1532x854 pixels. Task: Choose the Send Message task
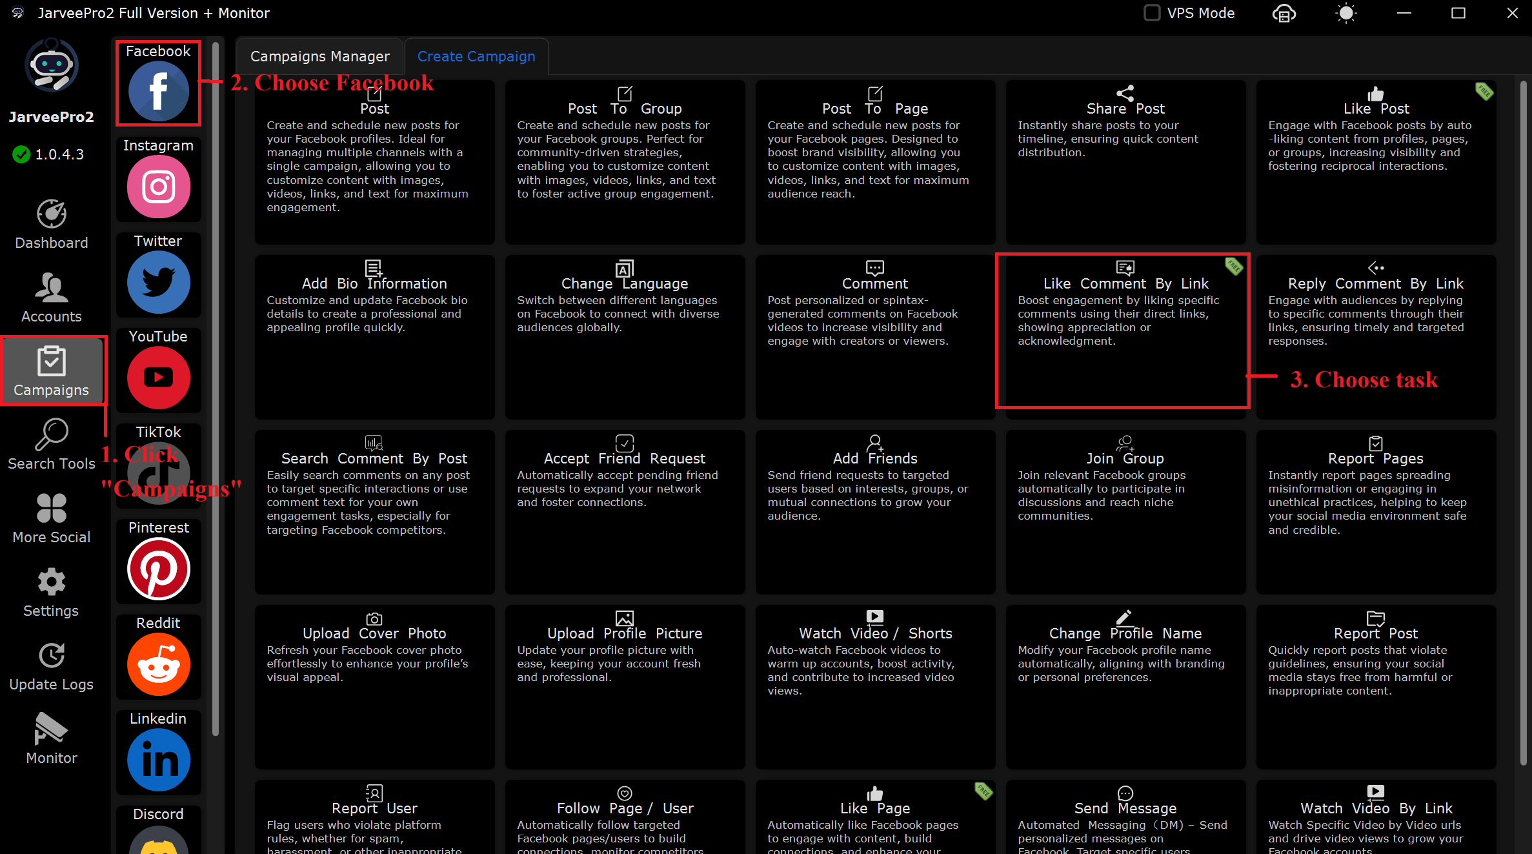click(x=1125, y=817)
